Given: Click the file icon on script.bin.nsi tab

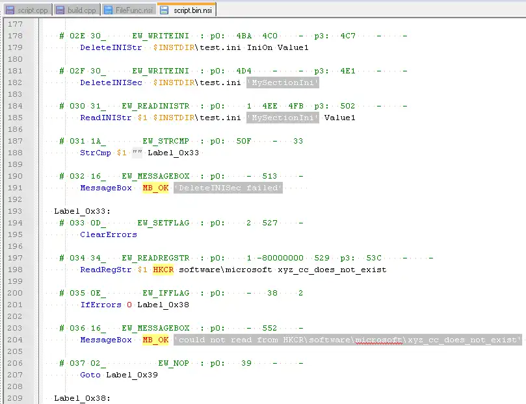Looking at the screenshot, I should pyautogui.click(x=164, y=10).
